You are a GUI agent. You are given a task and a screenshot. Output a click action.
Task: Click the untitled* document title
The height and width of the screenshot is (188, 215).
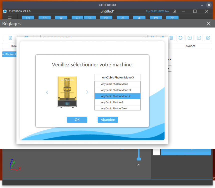coord(107,11)
